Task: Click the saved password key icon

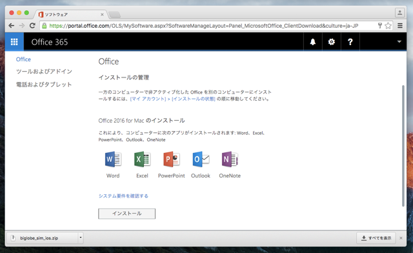Action: click(x=380, y=26)
